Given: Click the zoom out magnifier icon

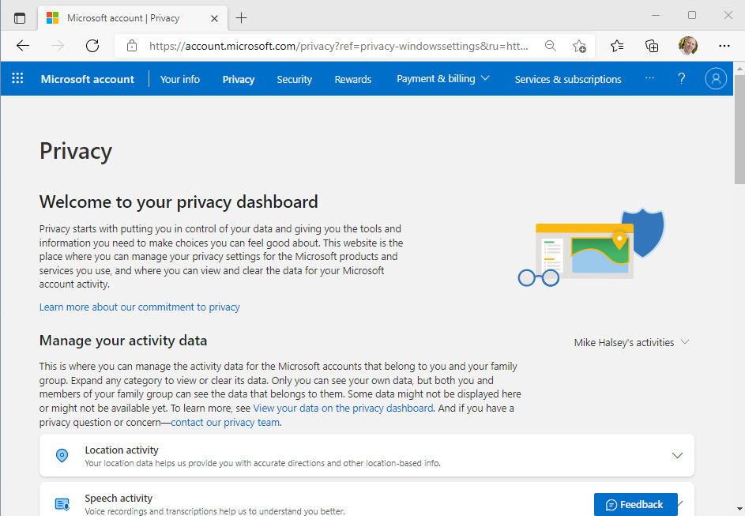Looking at the screenshot, I should click(551, 46).
